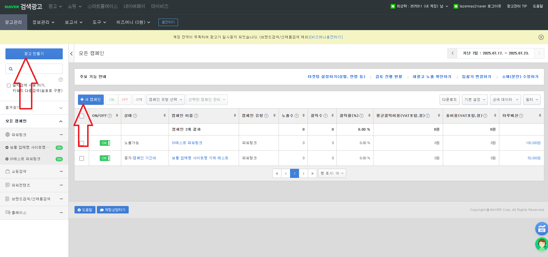The image size is (548, 257).
Task: Sort table by 하루예산 arrows
Action: (540, 115)
